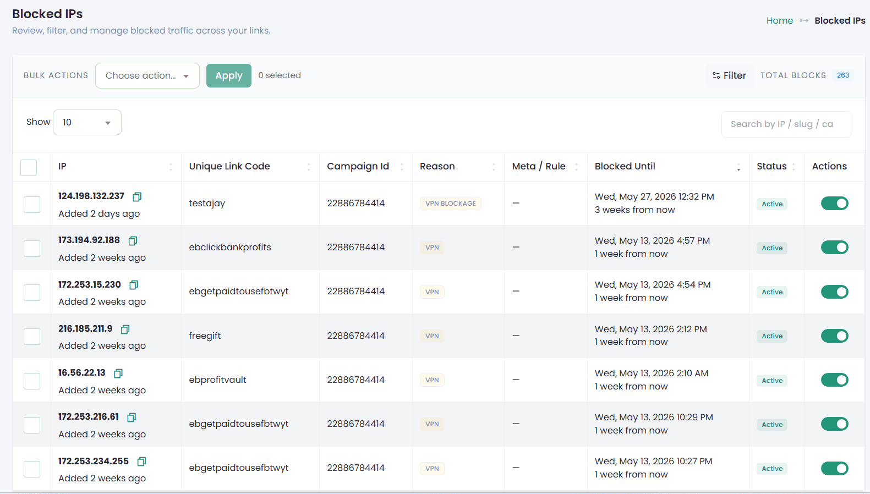Copy IP 172.253.15.230 with copy icon

pos(134,284)
